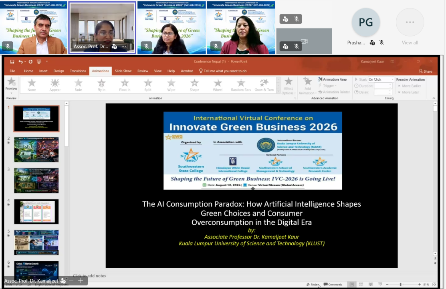Click the Redo/Repeat arrow in Quick Access Toolbar

(30, 61)
